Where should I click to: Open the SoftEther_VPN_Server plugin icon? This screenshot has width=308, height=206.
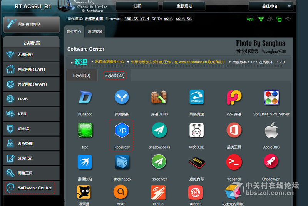click(x=271, y=97)
